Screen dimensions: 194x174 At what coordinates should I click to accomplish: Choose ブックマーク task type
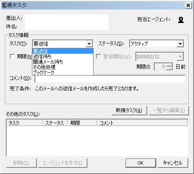[x=63, y=72]
